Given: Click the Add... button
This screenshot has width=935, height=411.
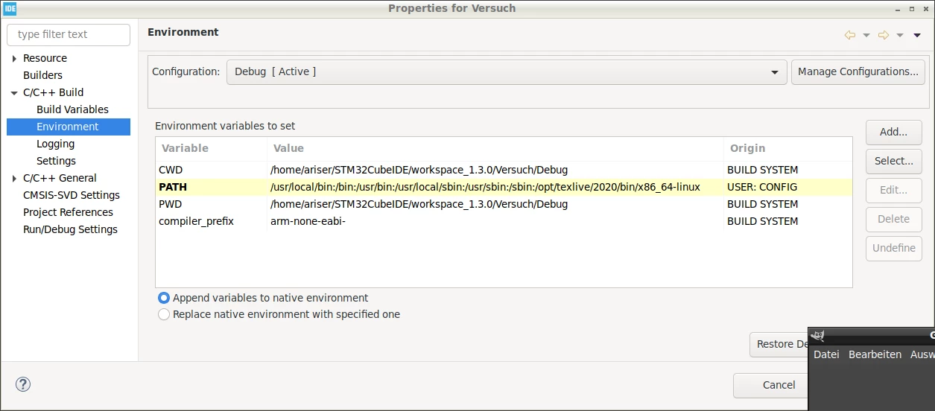Looking at the screenshot, I should [x=893, y=133].
